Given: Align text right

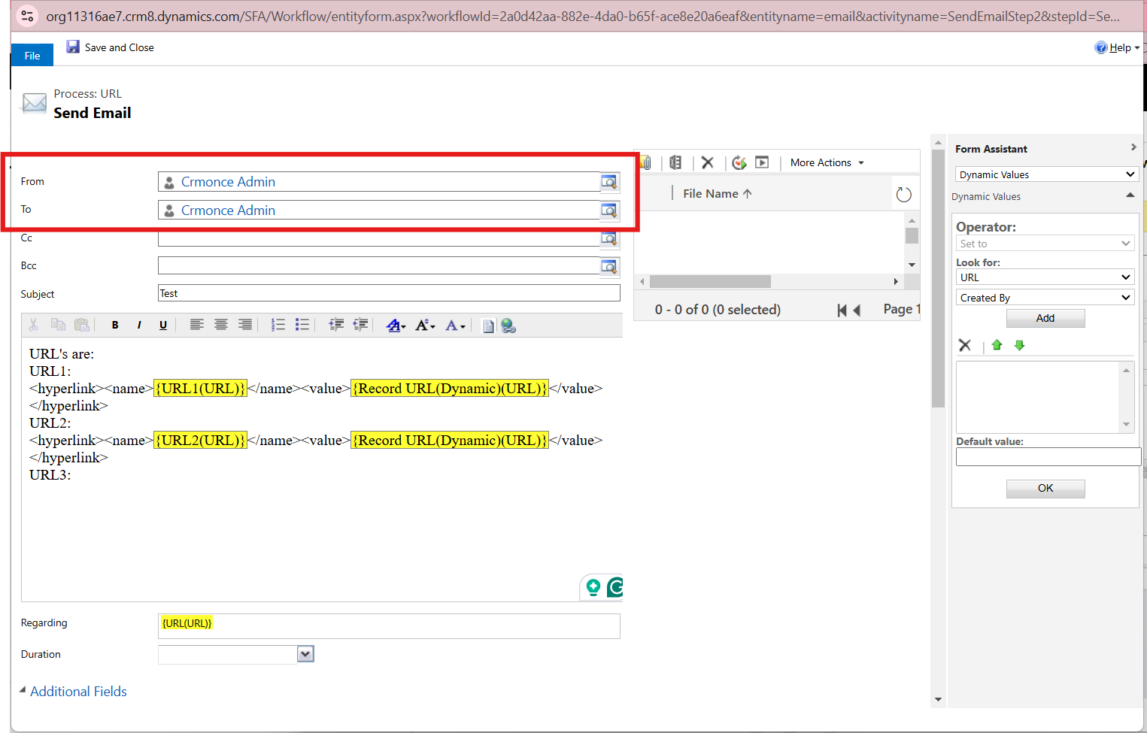Looking at the screenshot, I should pyautogui.click(x=245, y=325).
